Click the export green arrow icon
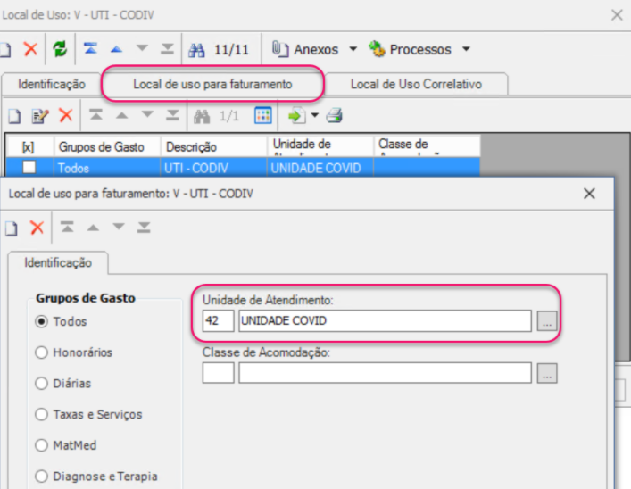The height and width of the screenshot is (489, 631). (x=297, y=116)
